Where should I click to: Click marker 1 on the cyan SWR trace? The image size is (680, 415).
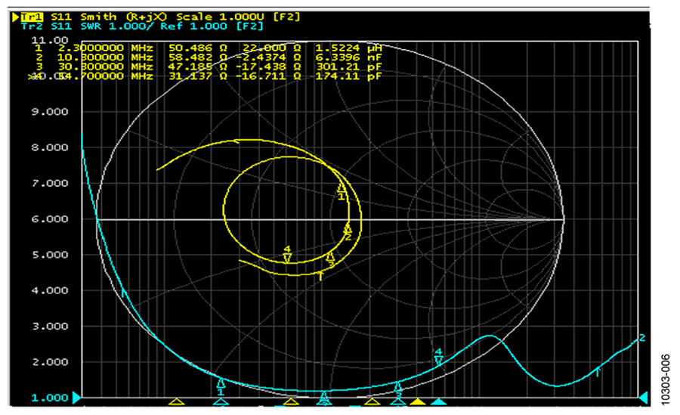pos(221,387)
